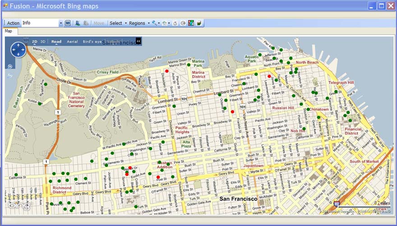
Task: Click red marker beside Jones St label
Action: coord(269,76)
